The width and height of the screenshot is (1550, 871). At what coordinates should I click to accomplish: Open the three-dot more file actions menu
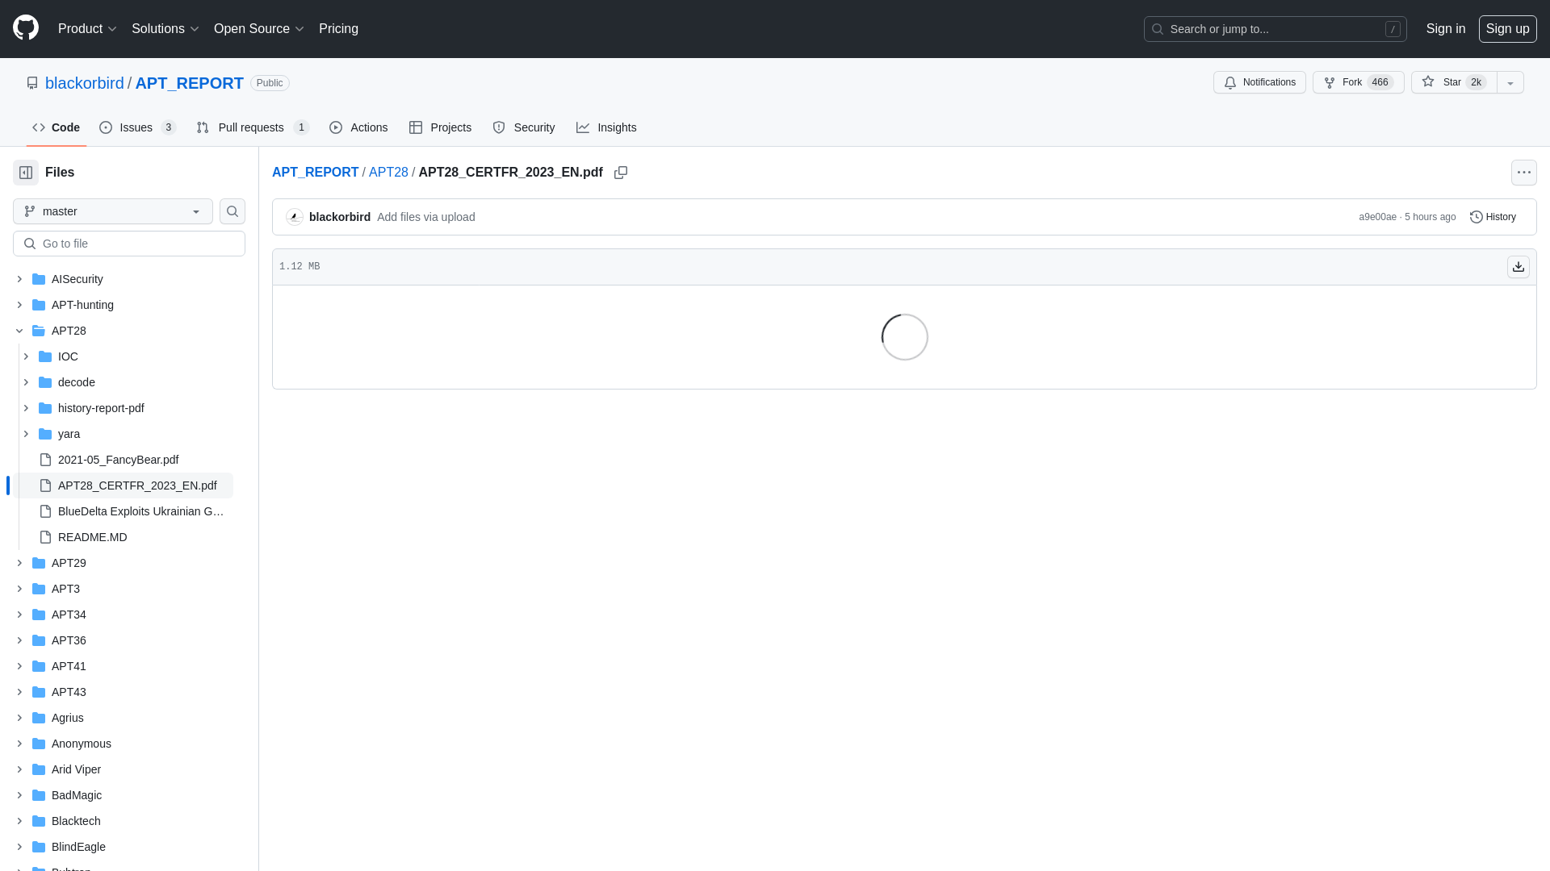pyautogui.click(x=1524, y=173)
